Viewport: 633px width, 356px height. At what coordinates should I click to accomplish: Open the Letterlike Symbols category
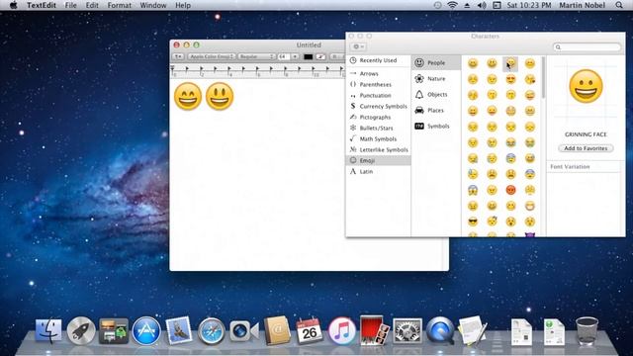click(378, 149)
